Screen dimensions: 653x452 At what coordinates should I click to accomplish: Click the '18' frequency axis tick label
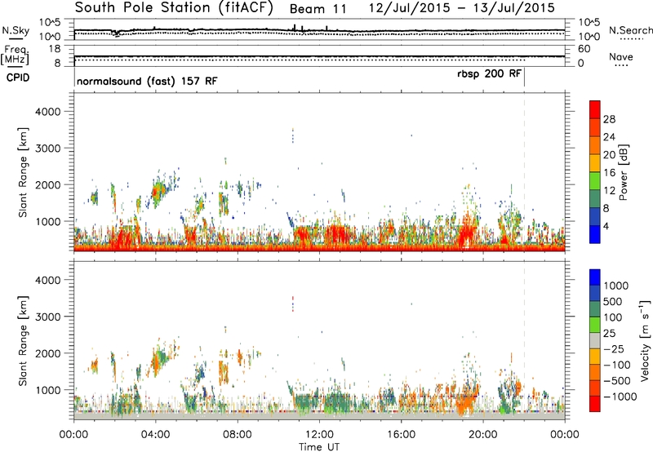pyautogui.click(x=54, y=49)
